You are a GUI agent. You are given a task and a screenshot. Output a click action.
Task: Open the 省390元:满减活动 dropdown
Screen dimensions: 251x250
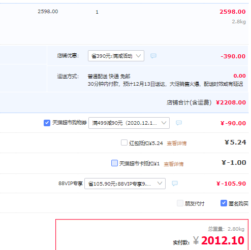(x=116, y=56)
